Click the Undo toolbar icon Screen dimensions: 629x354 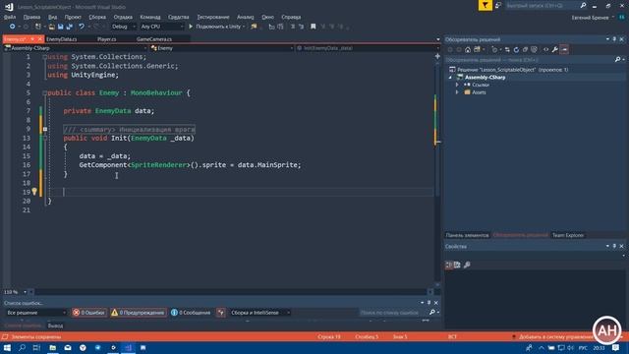tap(82, 27)
